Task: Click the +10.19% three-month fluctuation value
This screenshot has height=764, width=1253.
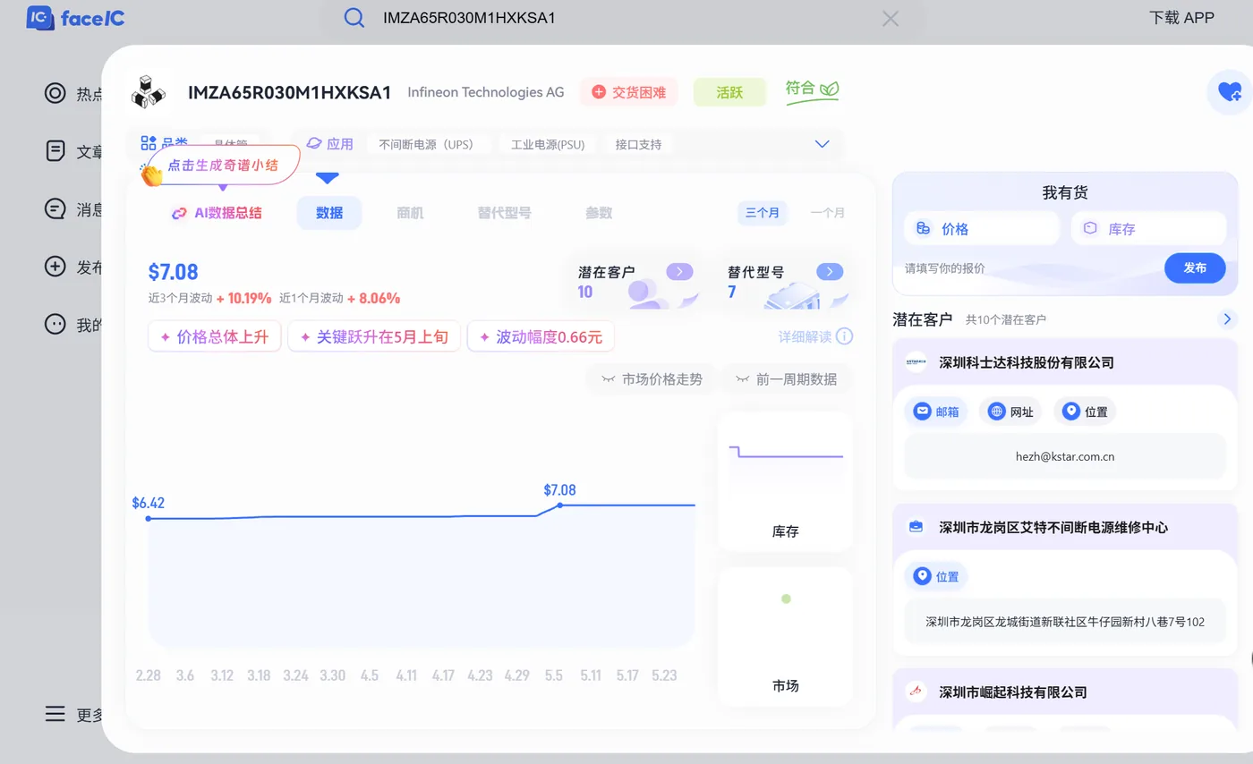Action: click(243, 298)
